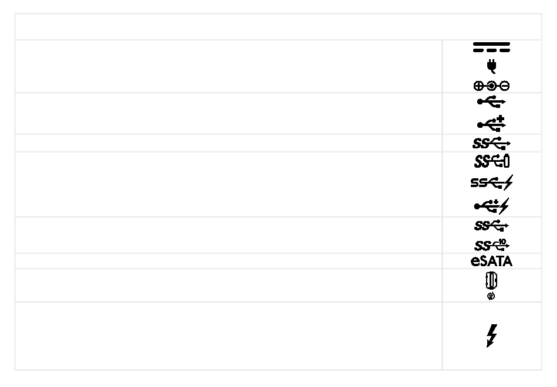Click the SS USB icon with lightning bolt
The image size is (557, 387).
(x=492, y=182)
